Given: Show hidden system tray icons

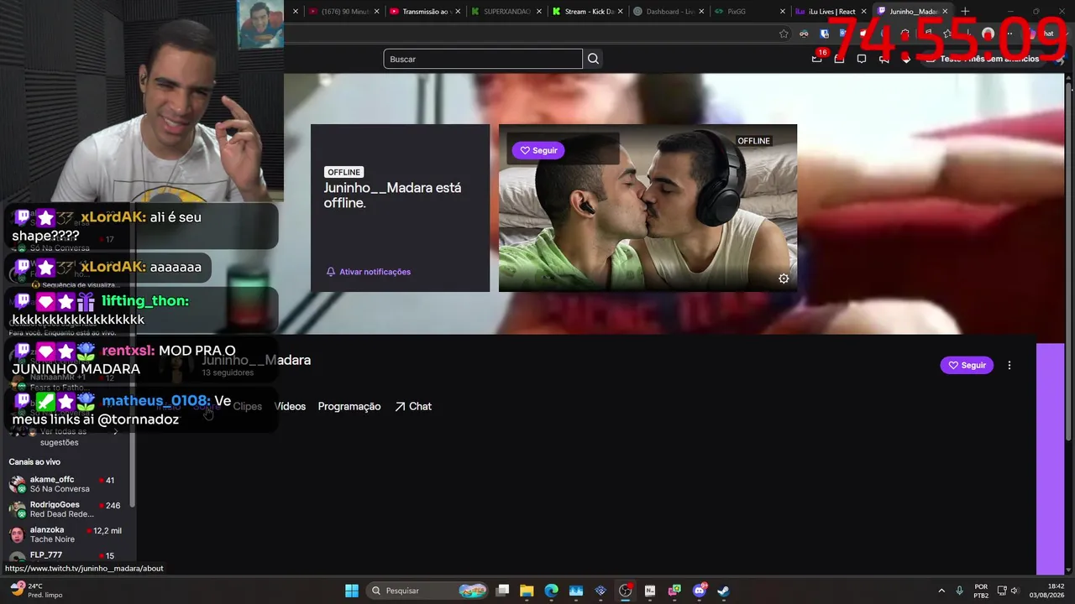Looking at the screenshot, I should 941,591.
